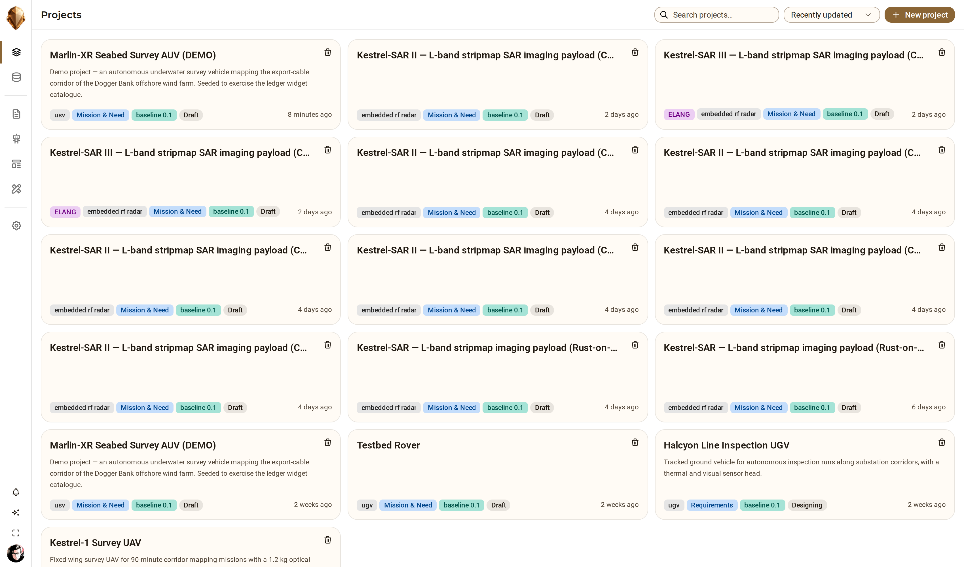Open the Testbed Rover project card
This screenshot has width=964, height=567.
(497, 474)
